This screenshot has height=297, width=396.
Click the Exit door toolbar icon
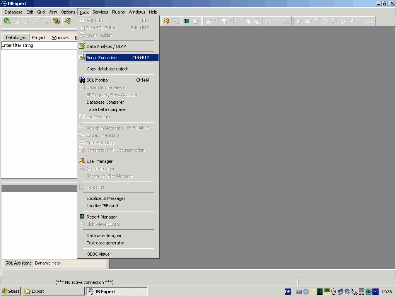point(67,21)
